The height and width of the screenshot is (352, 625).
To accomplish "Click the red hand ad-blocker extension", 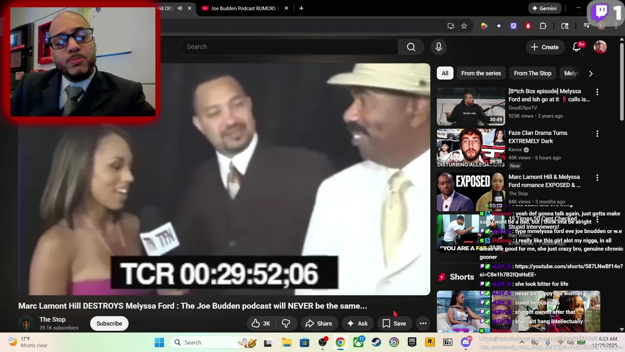I will (528, 26).
